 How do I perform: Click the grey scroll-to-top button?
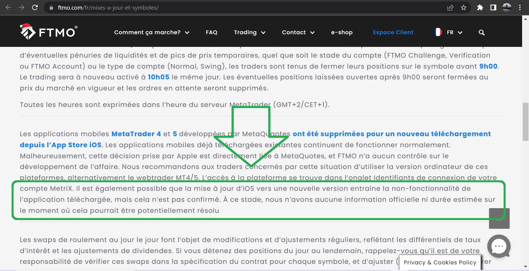499,218
